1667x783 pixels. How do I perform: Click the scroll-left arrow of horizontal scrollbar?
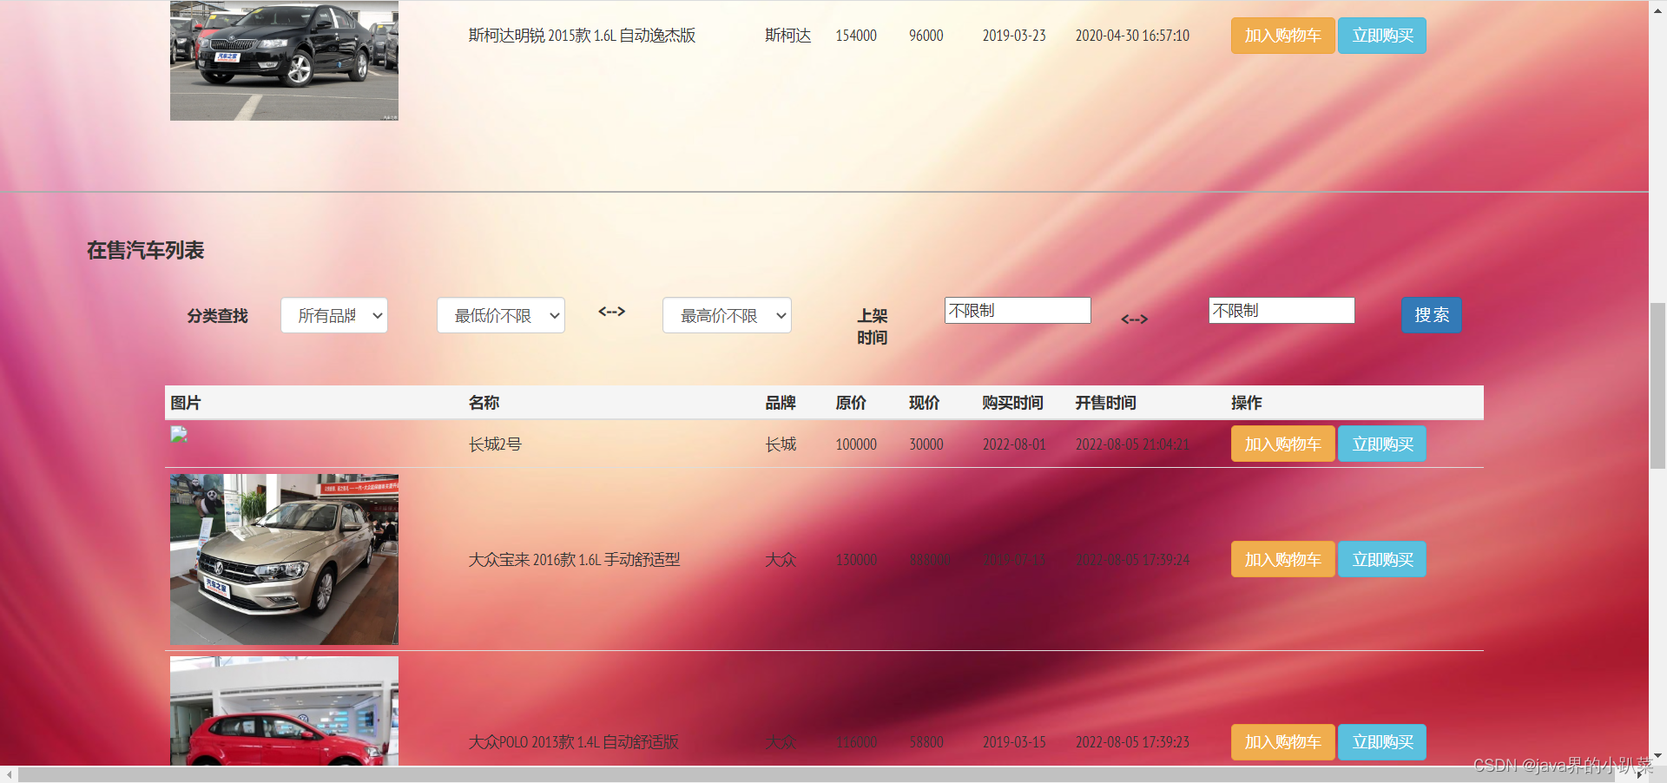point(9,774)
